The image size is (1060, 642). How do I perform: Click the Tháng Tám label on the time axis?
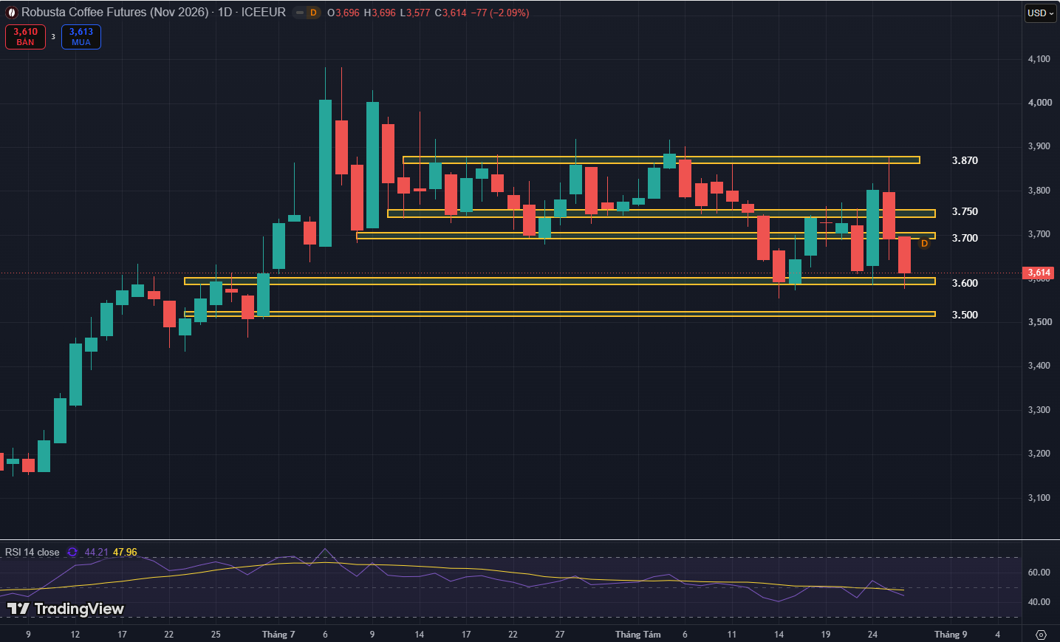click(x=638, y=635)
